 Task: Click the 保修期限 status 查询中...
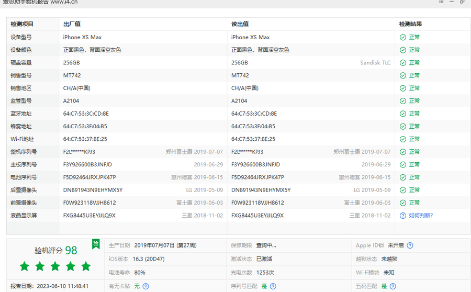point(266,245)
